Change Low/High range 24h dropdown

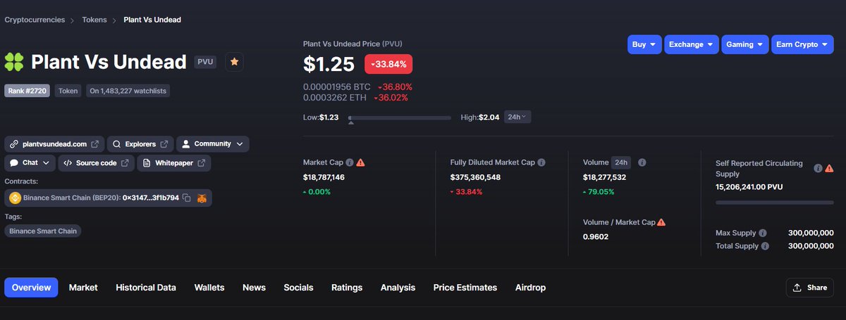coord(517,117)
